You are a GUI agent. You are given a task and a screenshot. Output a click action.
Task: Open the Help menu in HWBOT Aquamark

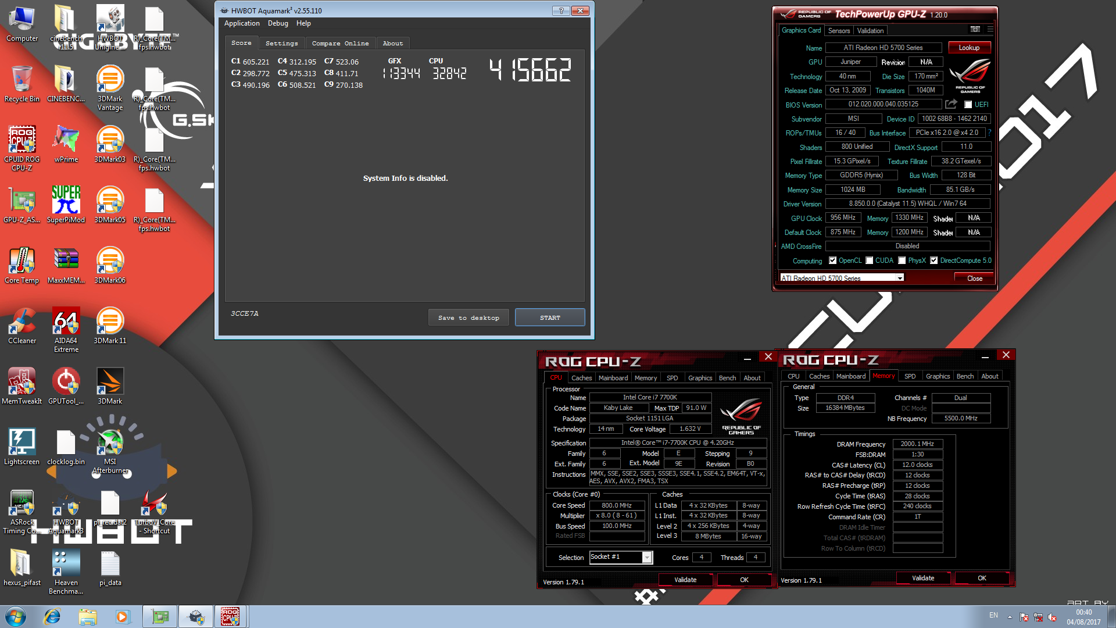[303, 23]
